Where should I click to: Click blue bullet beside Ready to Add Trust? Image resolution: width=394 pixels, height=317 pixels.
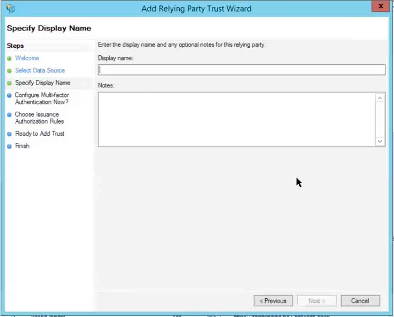coord(9,134)
